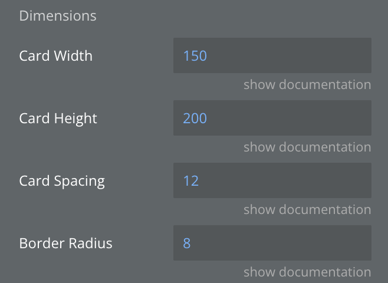Viewport: 388px width, 283px height.
Task: Click the blue 200 value text
Action: pyautogui.click(x=195, y=119)
